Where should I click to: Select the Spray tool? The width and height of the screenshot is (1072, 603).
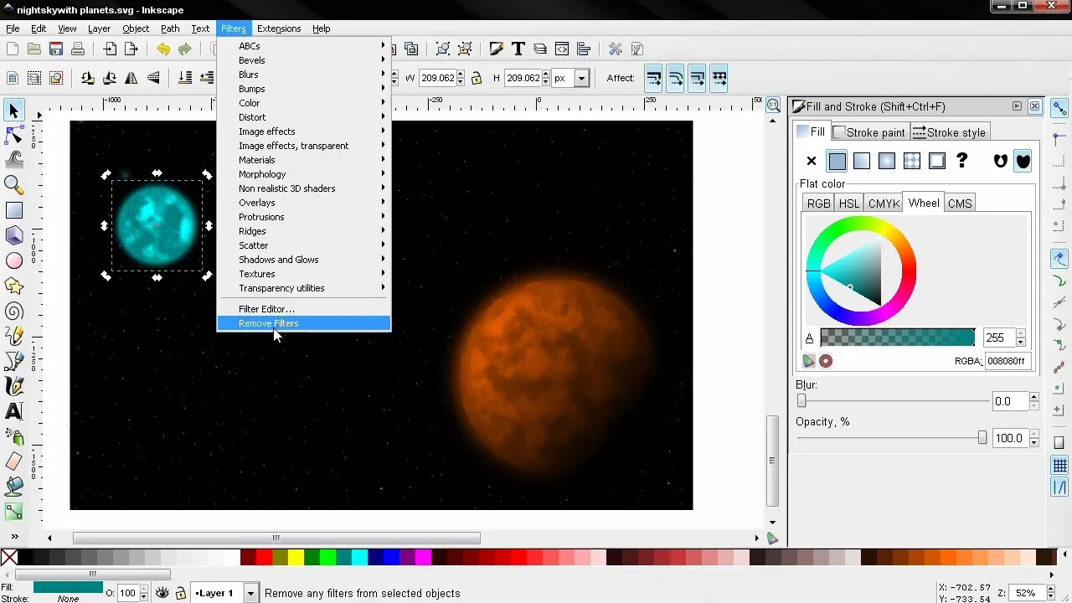pos(13,436)
